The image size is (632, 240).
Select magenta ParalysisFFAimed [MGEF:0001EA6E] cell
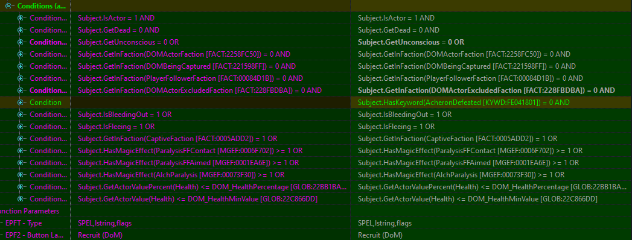click(188, 163)
